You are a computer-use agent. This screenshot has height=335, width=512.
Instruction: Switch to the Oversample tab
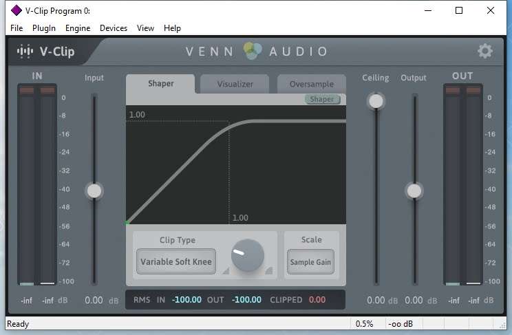click(x=312, y=84)
